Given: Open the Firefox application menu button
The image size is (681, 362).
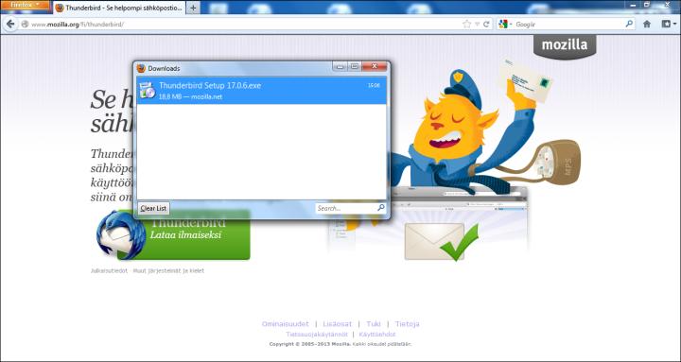Looking at the screenshot, I should tap(25, 5).
